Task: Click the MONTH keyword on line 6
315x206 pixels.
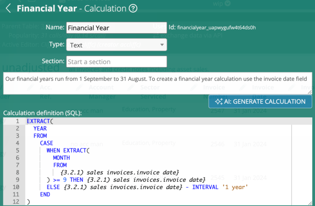Action: [61, 158]
